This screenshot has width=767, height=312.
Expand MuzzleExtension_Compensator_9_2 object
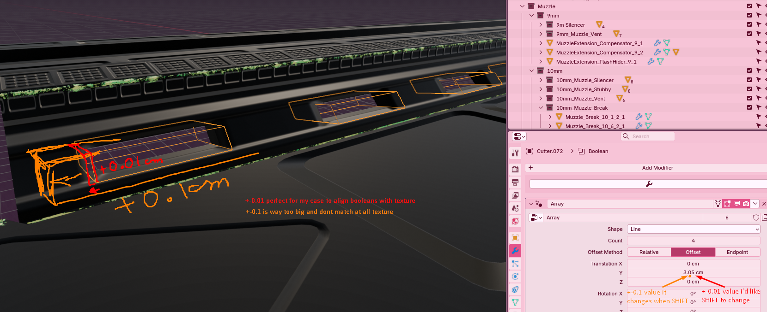(541, 52)
